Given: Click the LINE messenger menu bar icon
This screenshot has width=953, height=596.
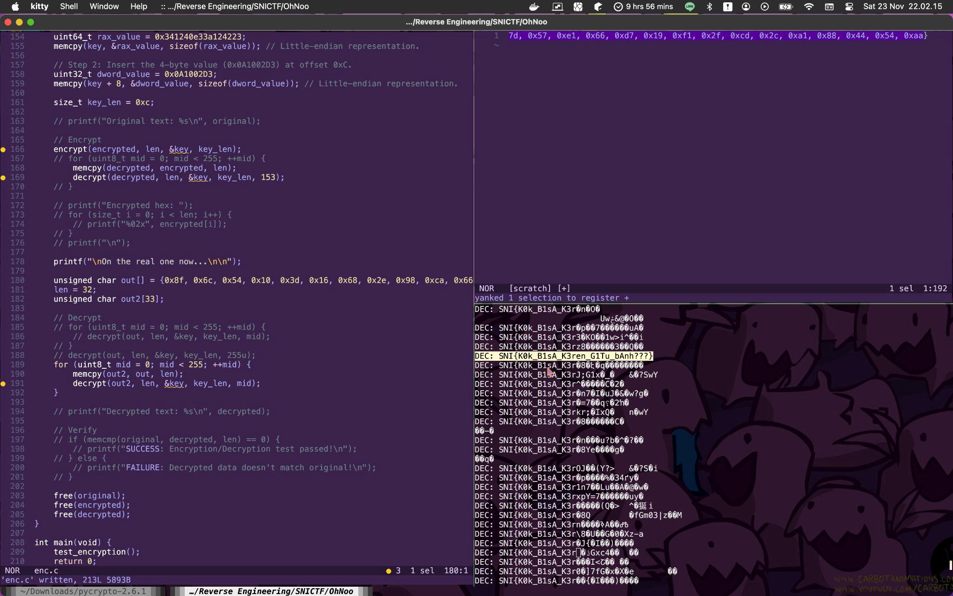Looking at the screenshot, I should tap(690, 7).
